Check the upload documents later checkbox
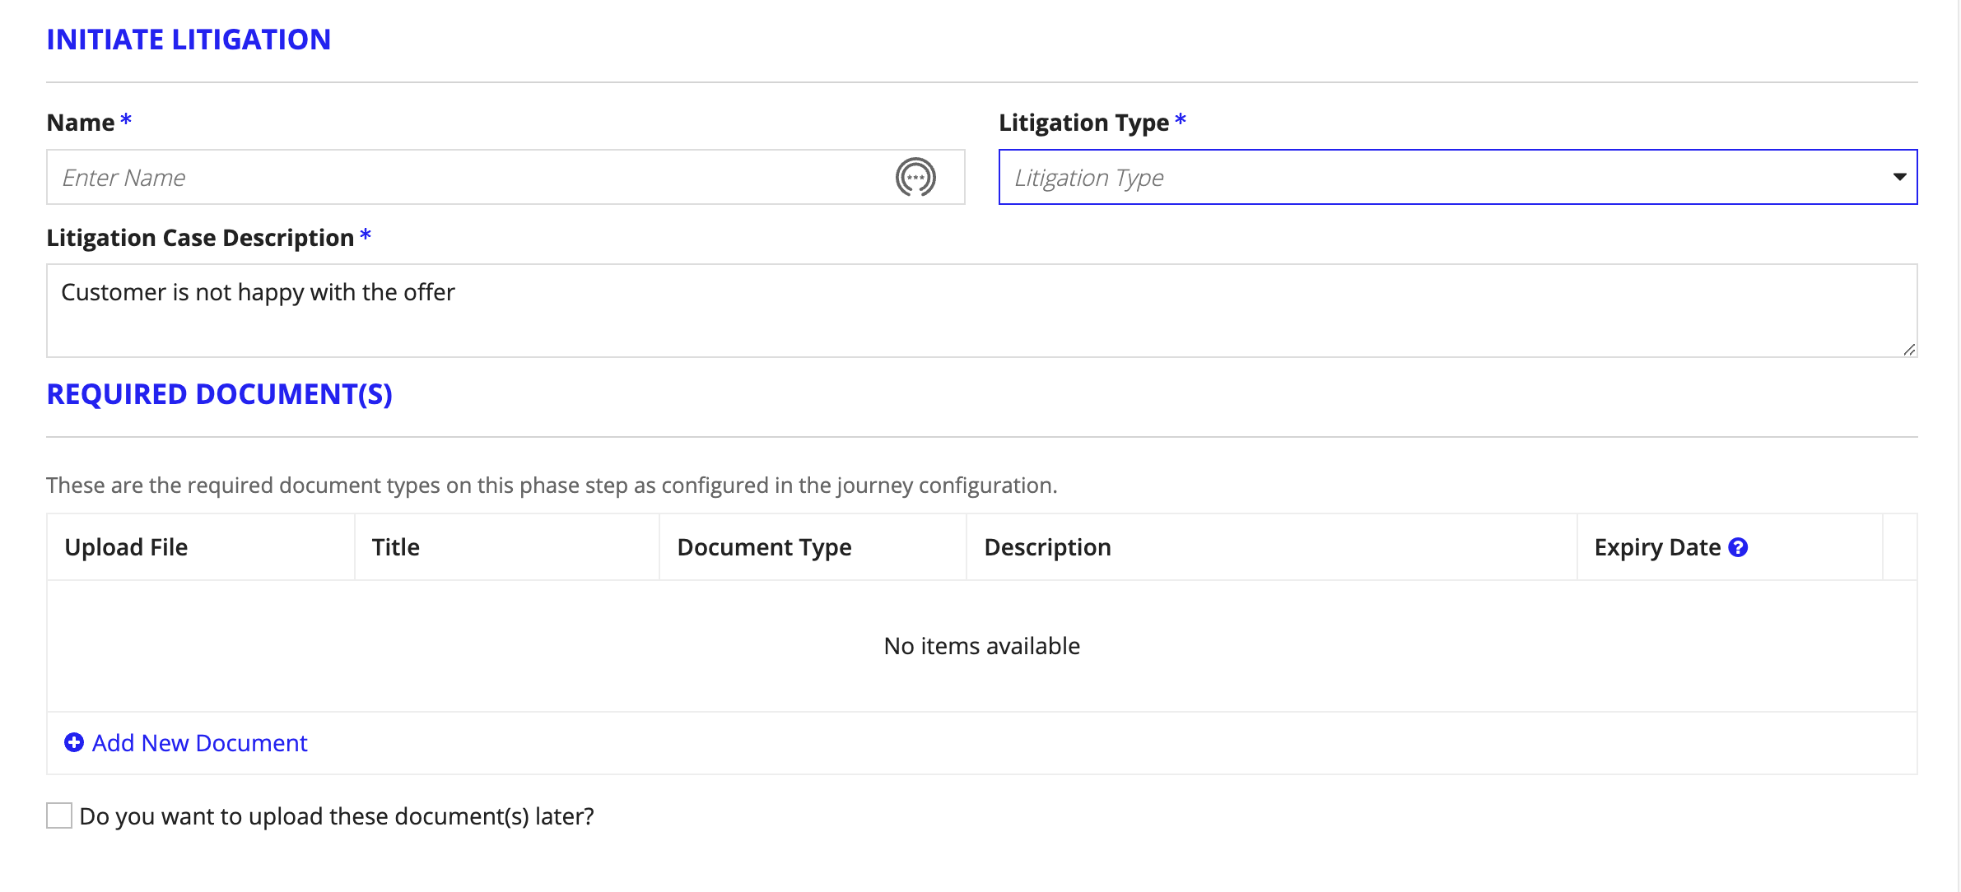Image resolution: width=1961 pixels, height=892 pixels. click(x=59, y=815)
